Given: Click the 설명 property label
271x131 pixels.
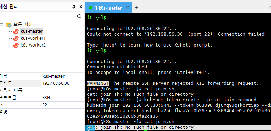Looking at the screenshot, I should (x=4, y=112).
